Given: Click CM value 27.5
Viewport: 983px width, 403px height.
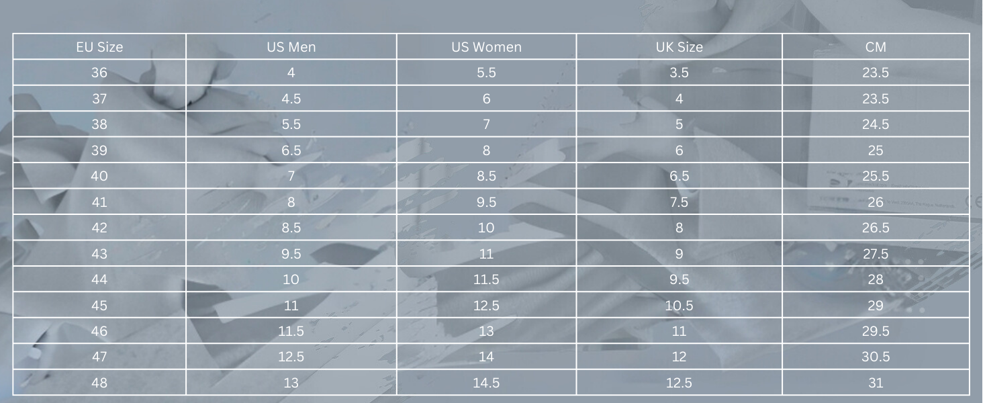Looking at the screenshot, I should (x=876, y=254).
